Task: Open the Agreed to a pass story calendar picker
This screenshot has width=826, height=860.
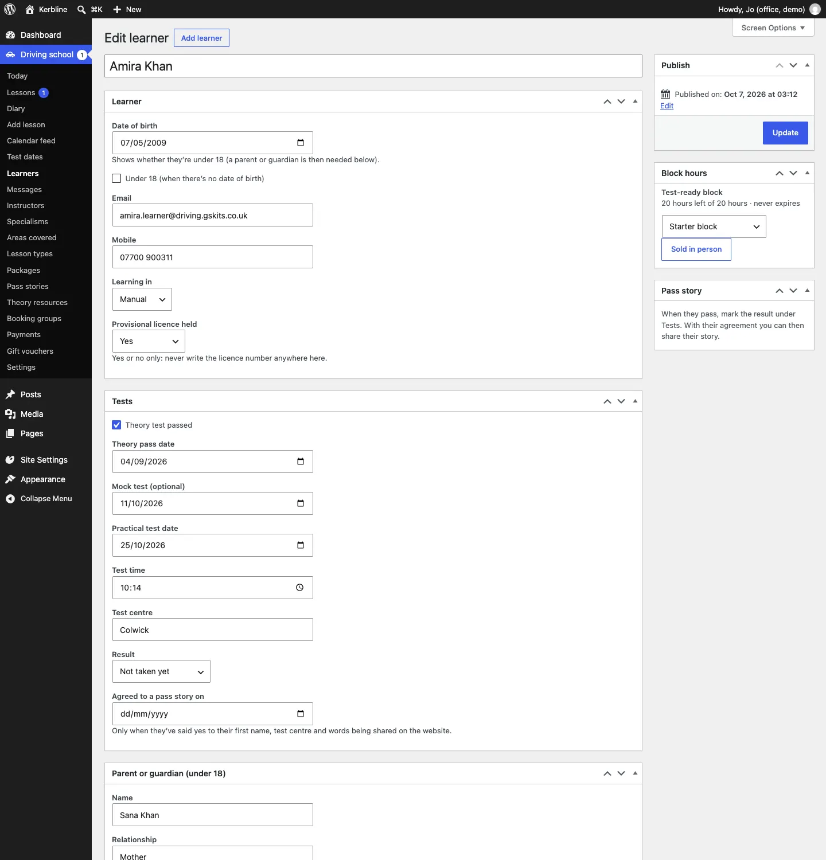Action: (300, 714)
